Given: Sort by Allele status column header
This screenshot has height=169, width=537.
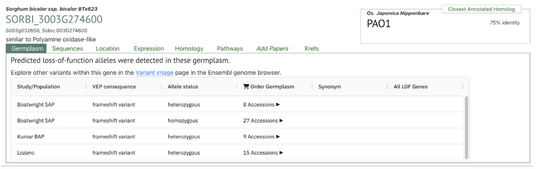Looking at the screenshot, I should (x=183, y=87).
